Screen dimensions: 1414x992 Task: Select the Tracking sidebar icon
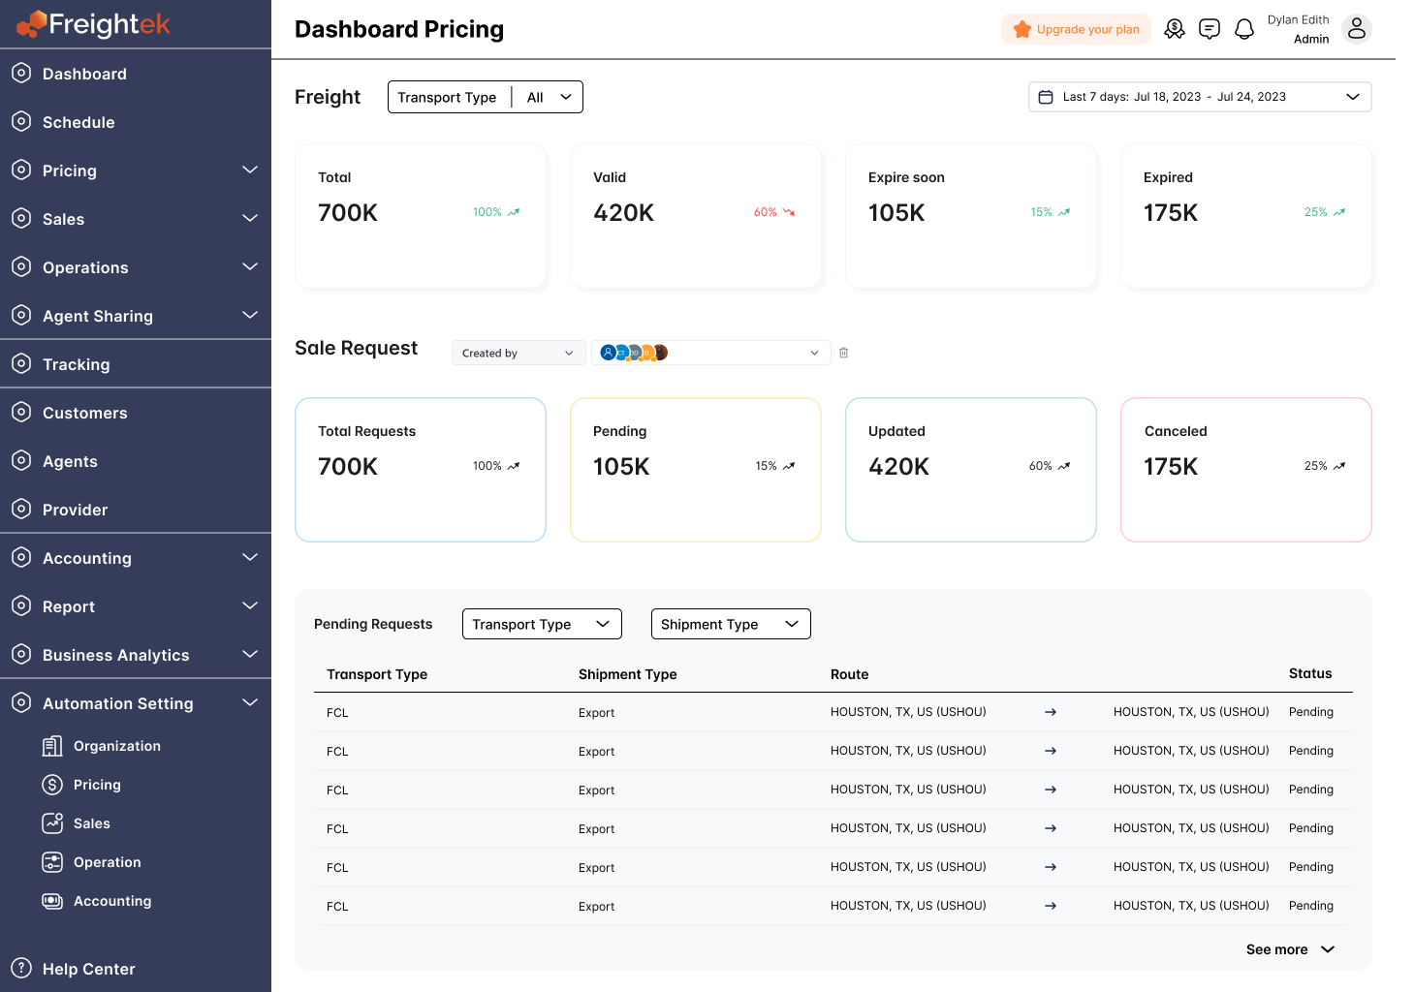point(21,363)
